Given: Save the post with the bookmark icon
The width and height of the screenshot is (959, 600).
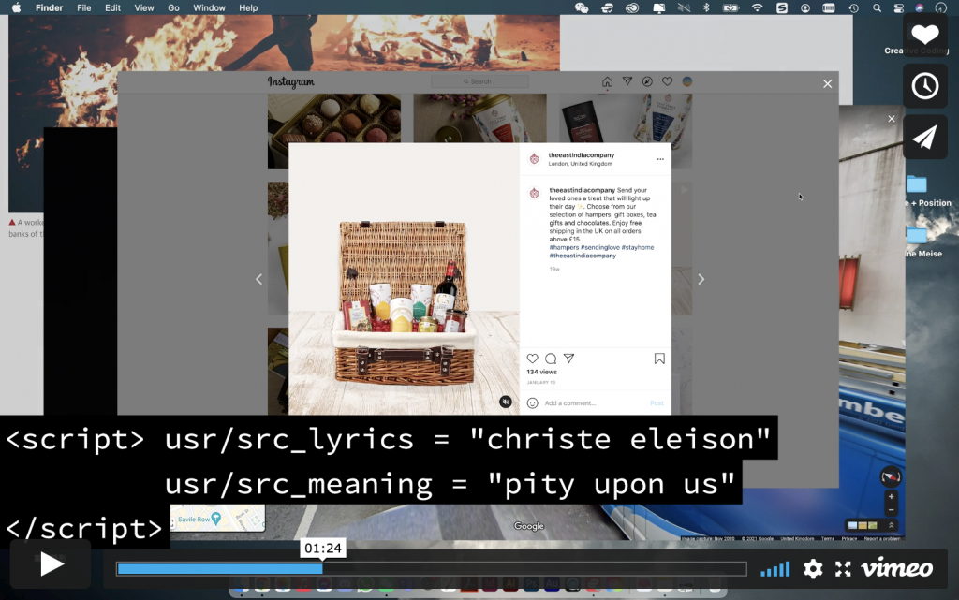Looking at the screenshot, I should pos(659,359).
